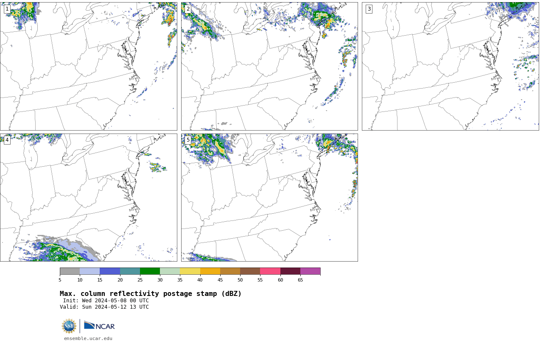This screenshot has height=343, width=543.
Task: Click the Max. column reflectivity title
Action: pos(151,294)
